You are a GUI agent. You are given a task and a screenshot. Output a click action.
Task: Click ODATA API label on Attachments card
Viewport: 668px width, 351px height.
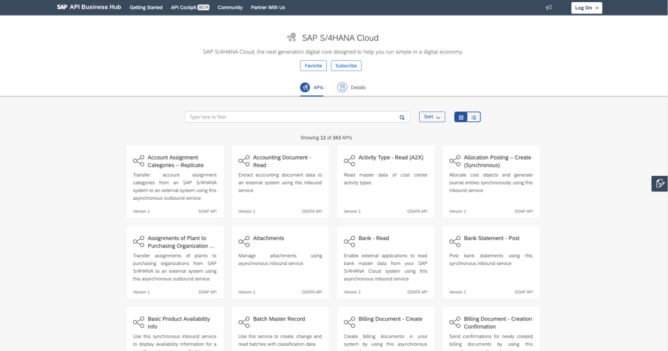point(312,292)
